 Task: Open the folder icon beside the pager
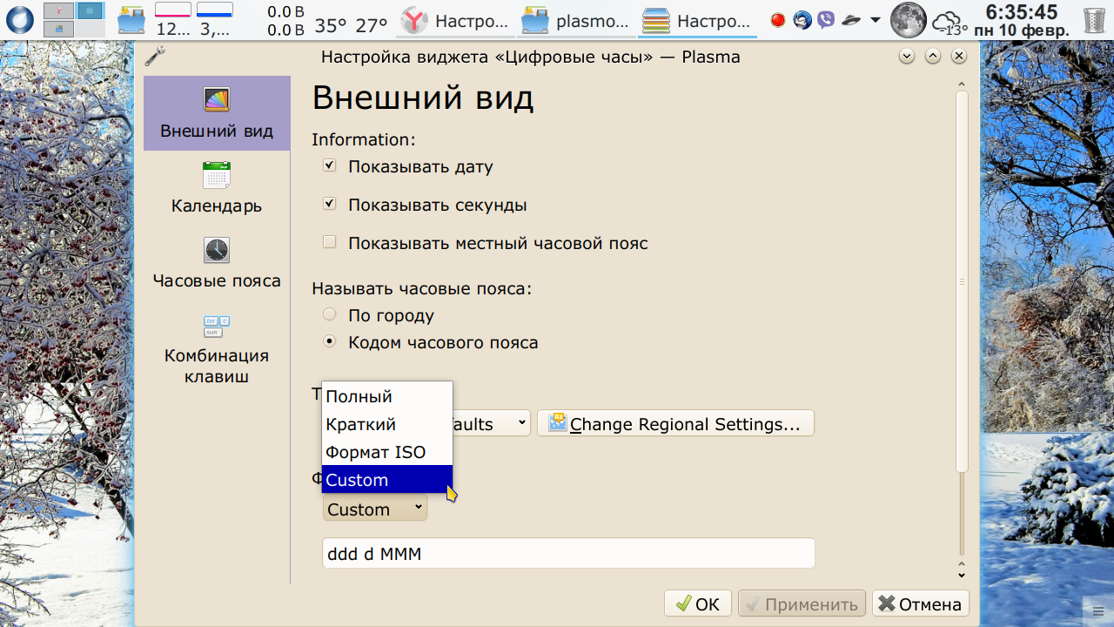coord(131,19)
